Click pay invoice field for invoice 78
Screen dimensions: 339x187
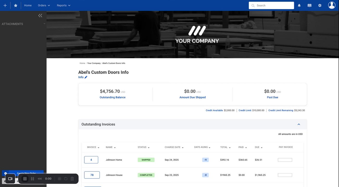(x=285, y=175)
